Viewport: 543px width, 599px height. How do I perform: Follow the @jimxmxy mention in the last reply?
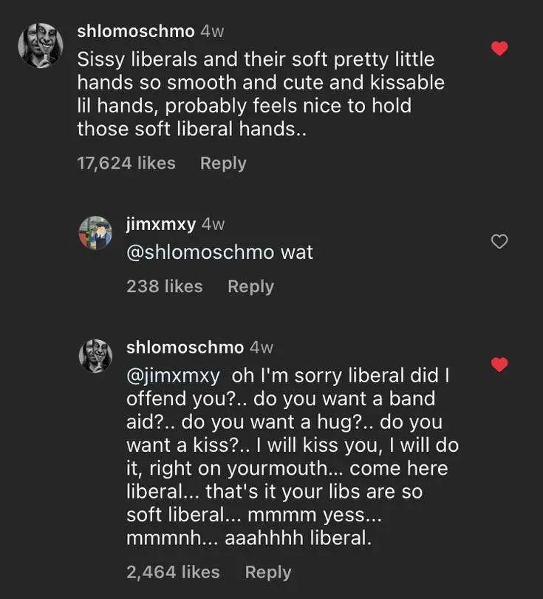click(173, 376)
